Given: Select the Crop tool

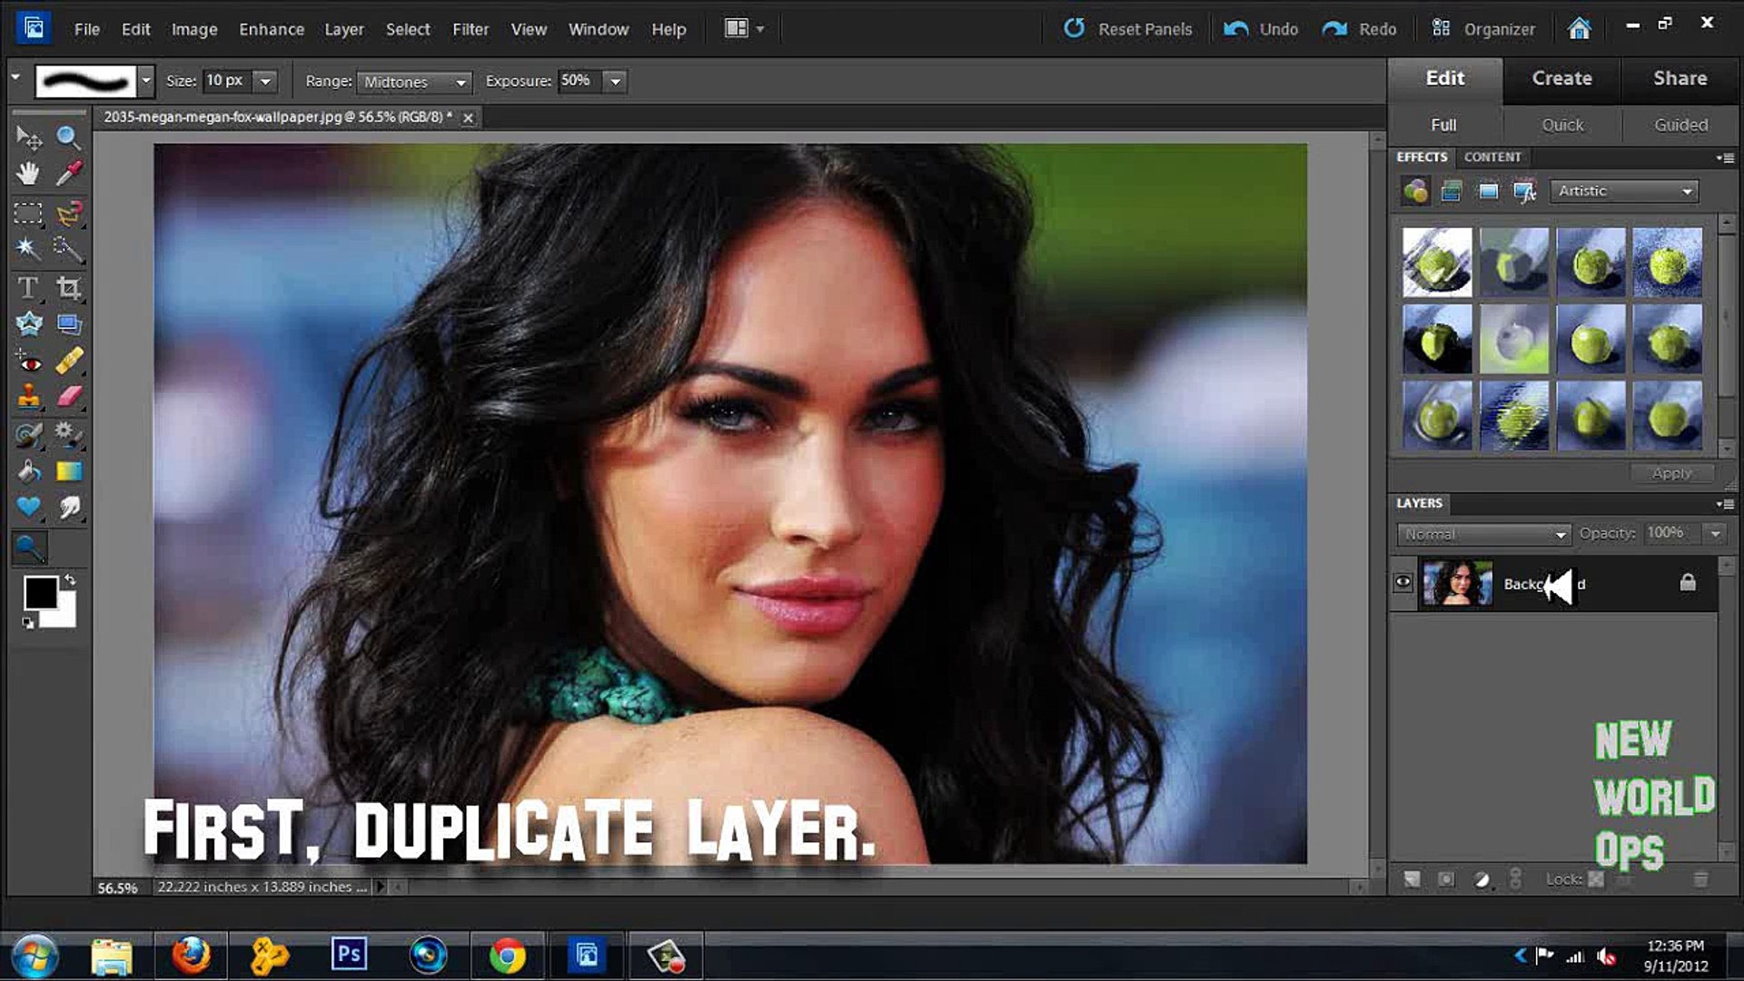Looking at the screenshot, I should [x=69, y=288].
